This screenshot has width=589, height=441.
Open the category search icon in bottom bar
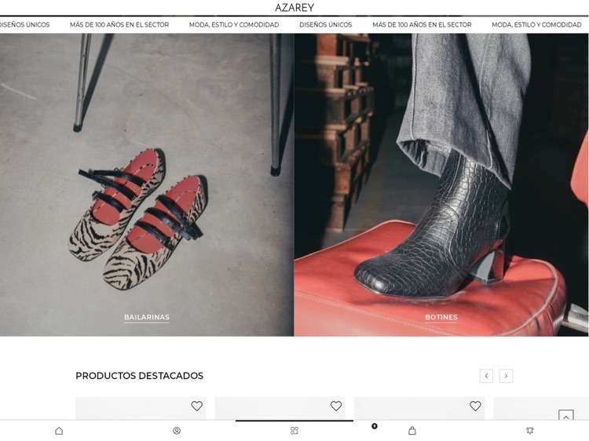(x=294, y=431)
